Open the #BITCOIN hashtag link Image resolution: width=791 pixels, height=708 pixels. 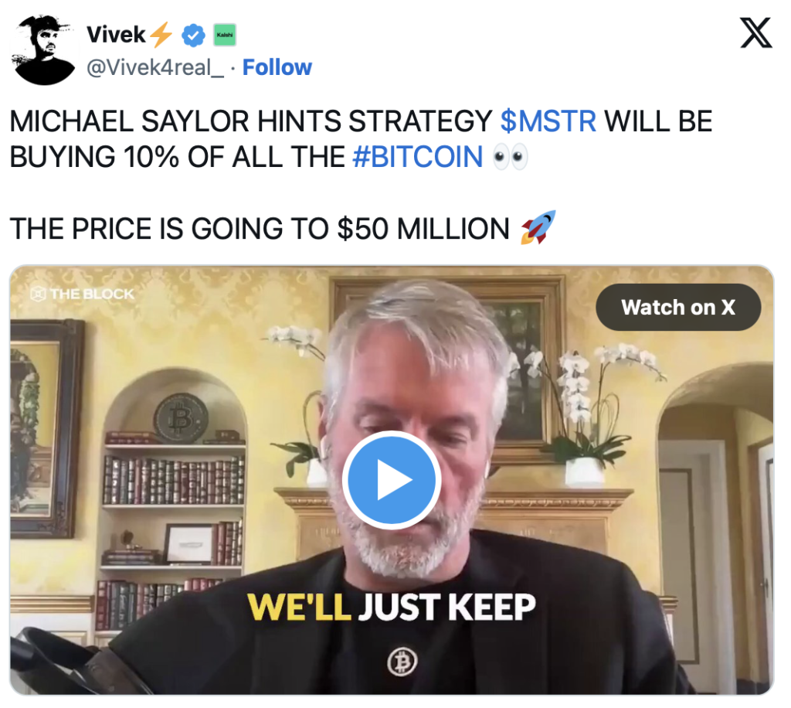418,157
